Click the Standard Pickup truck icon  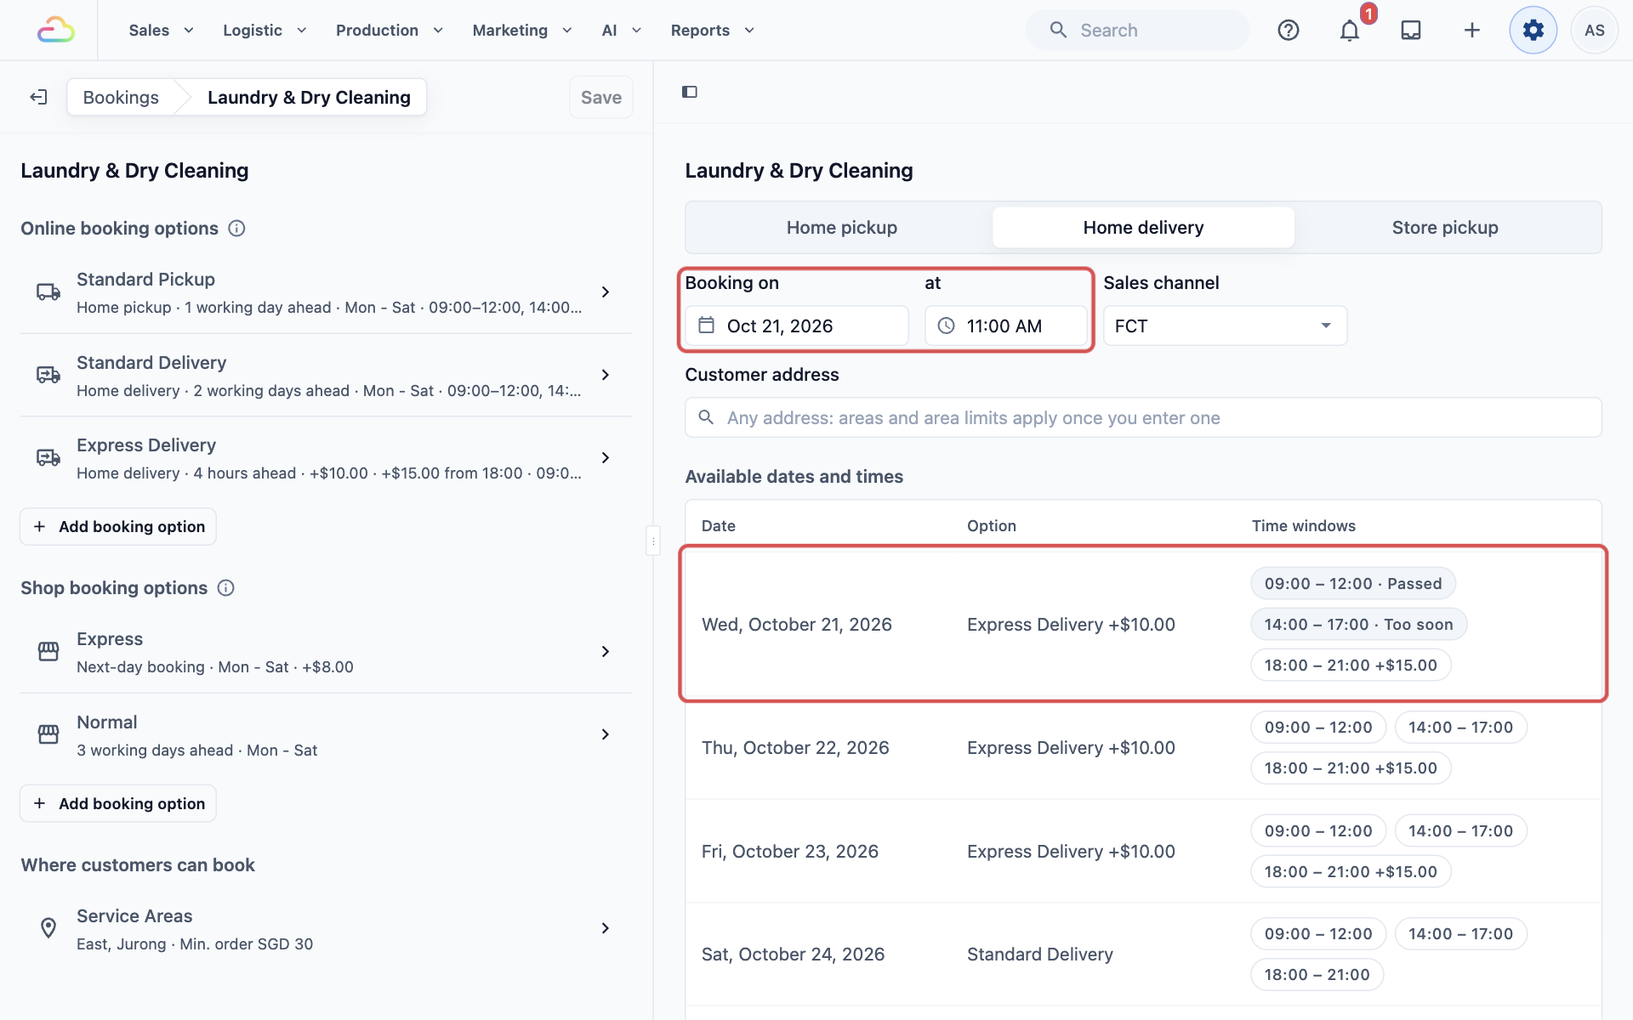point(48,292)
